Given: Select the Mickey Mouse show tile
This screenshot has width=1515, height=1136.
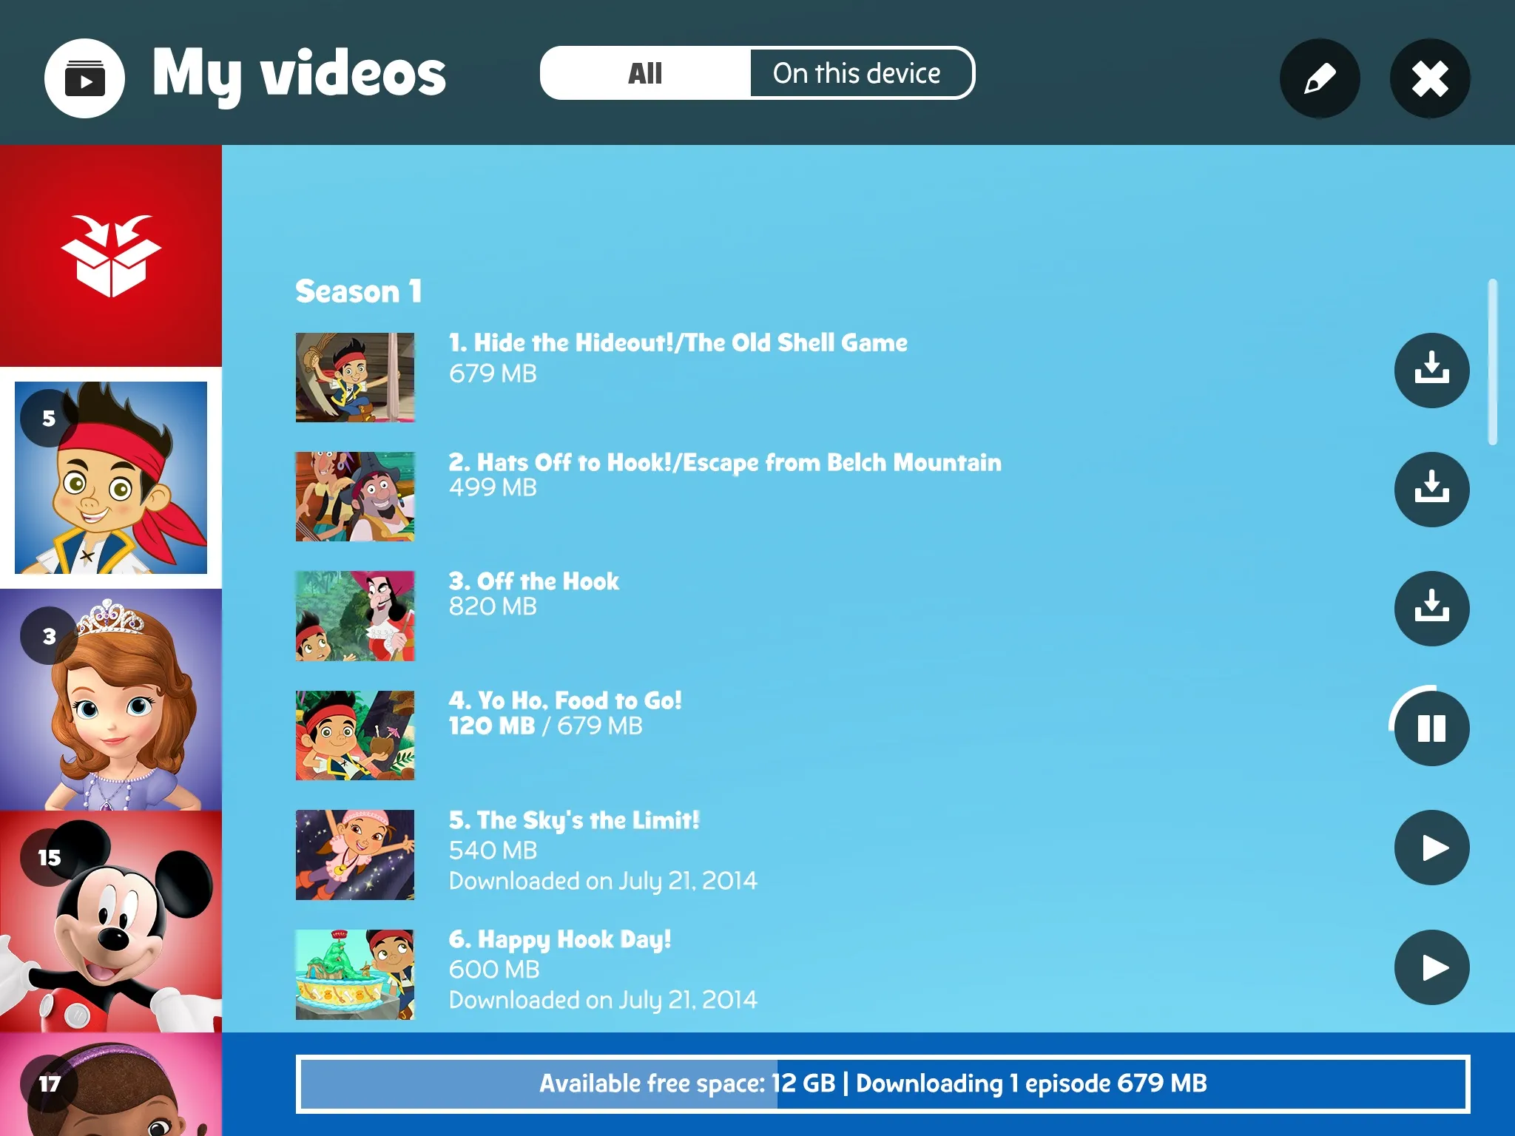Looking at the screenshot, I should 111,922.
